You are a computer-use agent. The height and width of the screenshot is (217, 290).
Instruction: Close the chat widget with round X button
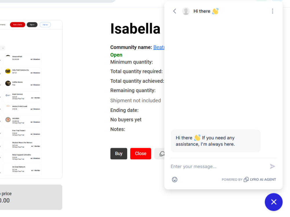[x=273, y=202]
